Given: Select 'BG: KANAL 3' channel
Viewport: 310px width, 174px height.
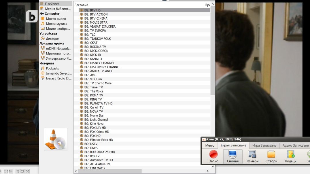Looking at the screenshot, I should coord(145,59).
